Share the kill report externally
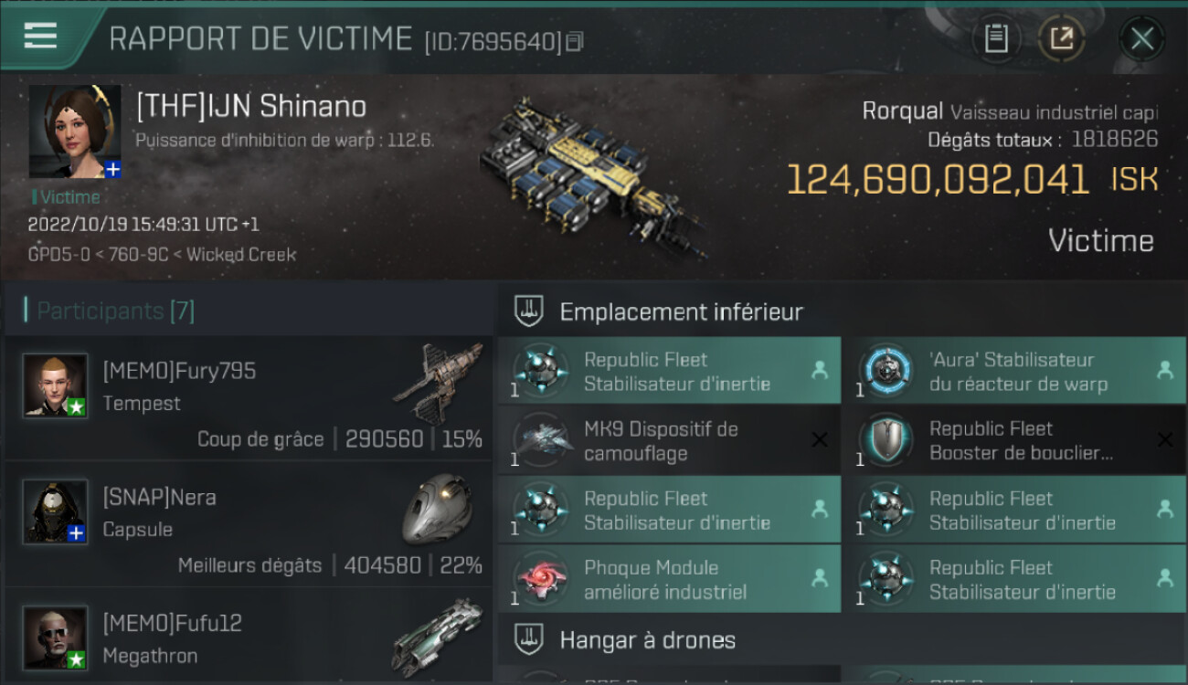This screenshot has width=1188, height=685. 1061,39
